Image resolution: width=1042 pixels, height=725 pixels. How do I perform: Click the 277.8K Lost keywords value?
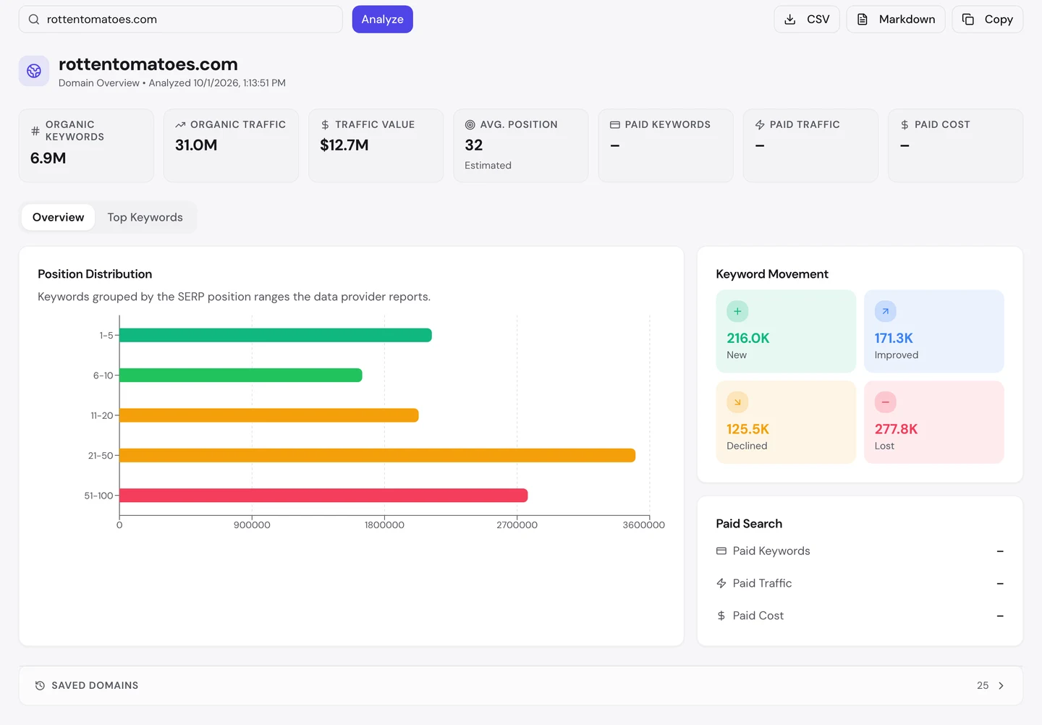pos(896,429)
